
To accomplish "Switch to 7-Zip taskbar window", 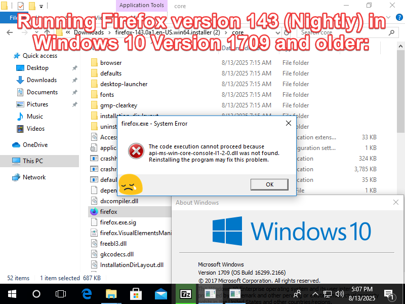I will pos(185,294).
